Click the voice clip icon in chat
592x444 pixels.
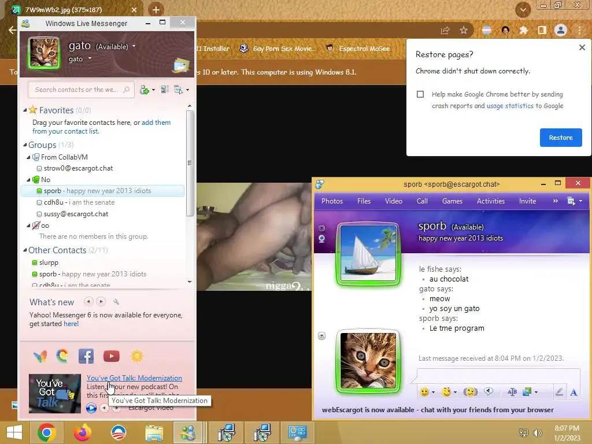point(489,392)
